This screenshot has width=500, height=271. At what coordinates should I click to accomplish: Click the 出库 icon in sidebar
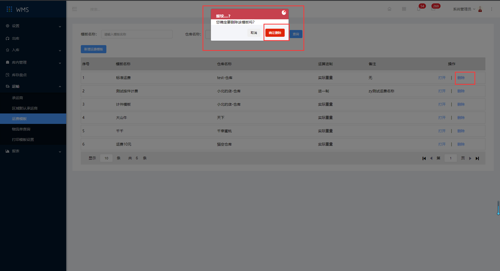coord(8,38)
